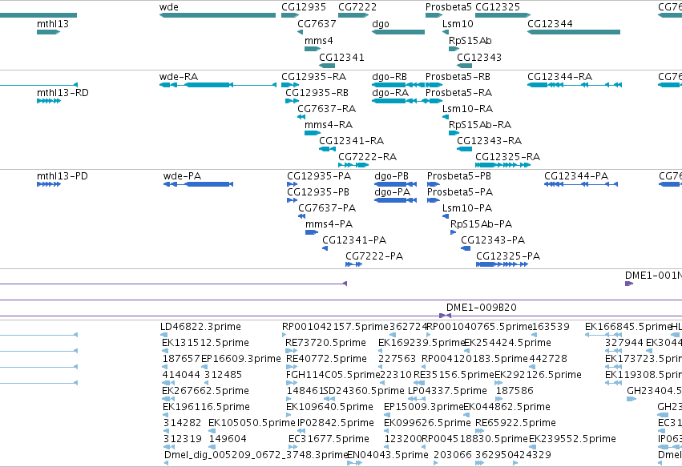682x467 pixels.
Task: Click the RpS15Ab gene label
Action: pyautogui.click(x=470, y=41)
